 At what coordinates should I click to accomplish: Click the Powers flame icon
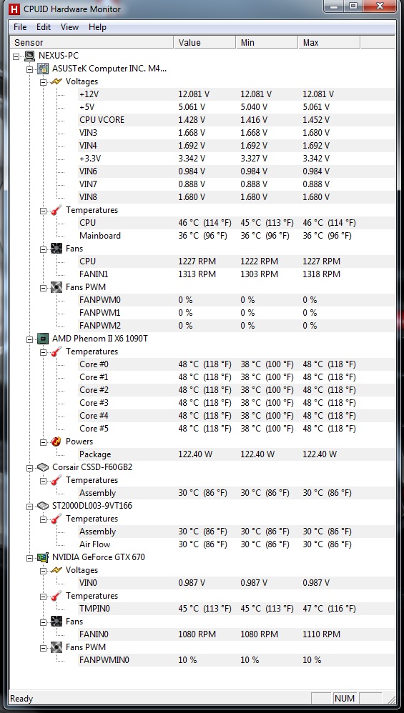(56, 442)
